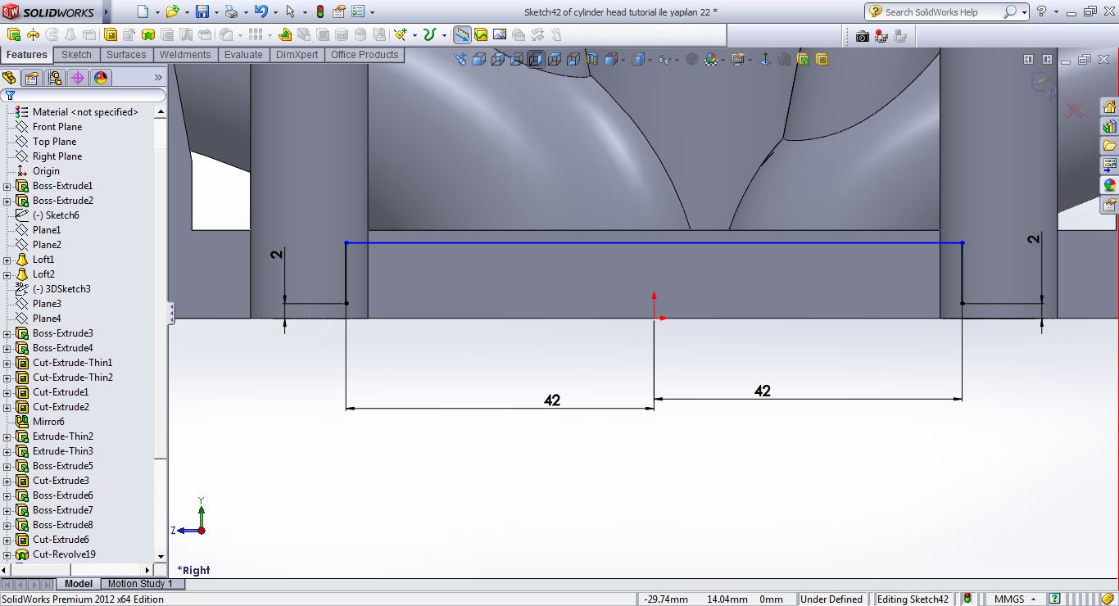Toggle the status bar rebuild indicator icon
1119x606 pixels.
[x=967, y=599]
